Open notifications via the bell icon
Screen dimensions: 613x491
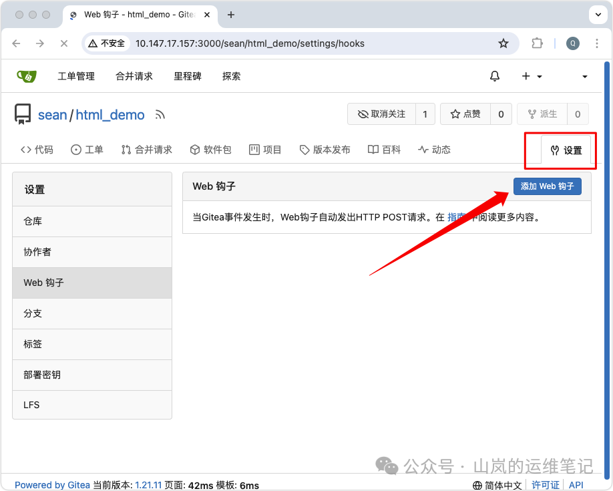coord(495,75)
